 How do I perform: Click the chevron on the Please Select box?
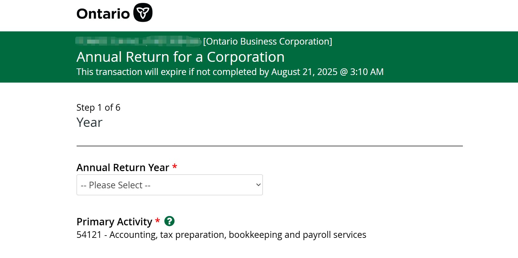point(258,185)
